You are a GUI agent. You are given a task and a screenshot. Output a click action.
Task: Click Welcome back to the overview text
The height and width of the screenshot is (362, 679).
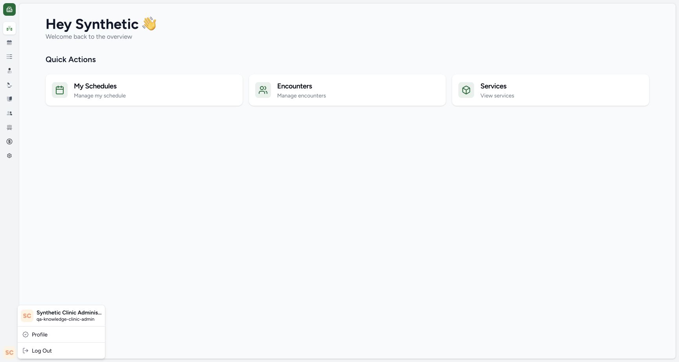pos(89,37)
